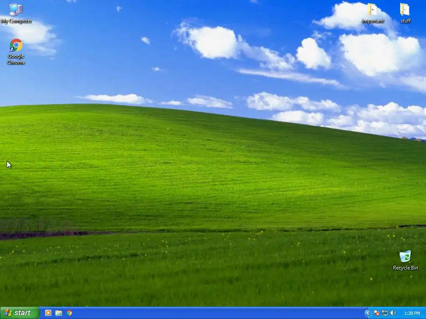This screenshot has width=426, height=319.
Task: Open the Start menu
Action: click(20, 313)
